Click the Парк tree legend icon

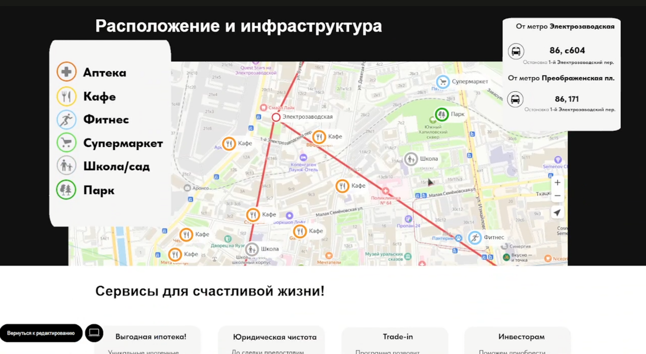click(x=66, y=190)
